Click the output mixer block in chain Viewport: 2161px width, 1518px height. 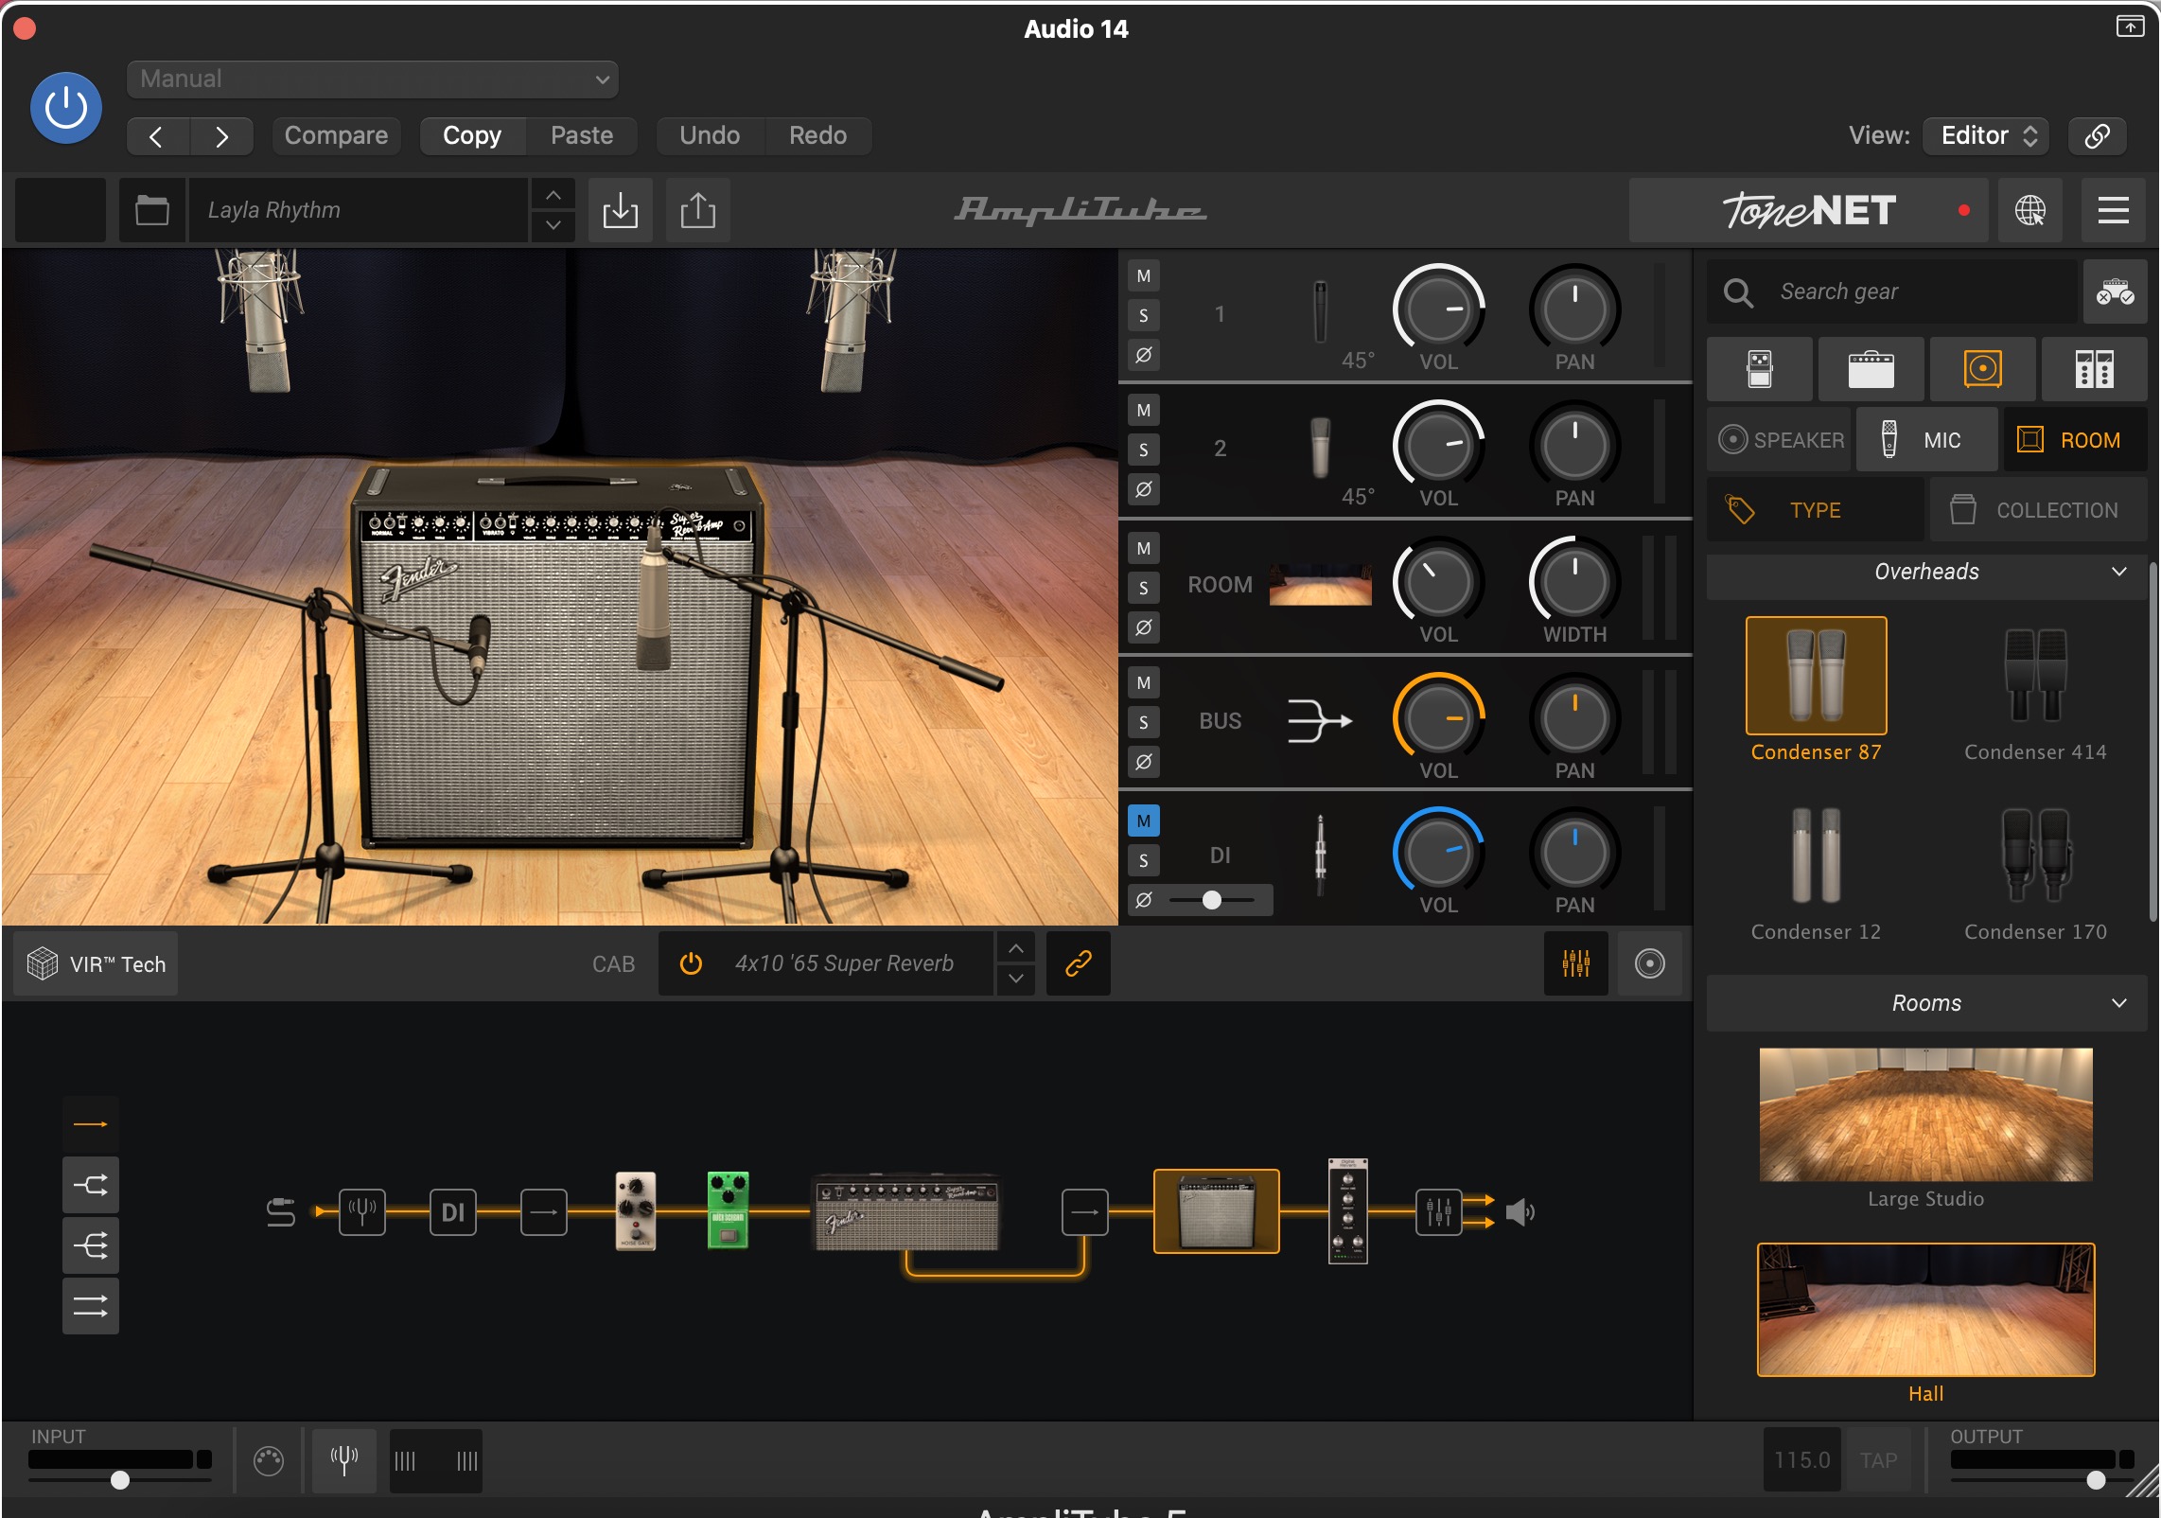click(x=1439, y=1211)
